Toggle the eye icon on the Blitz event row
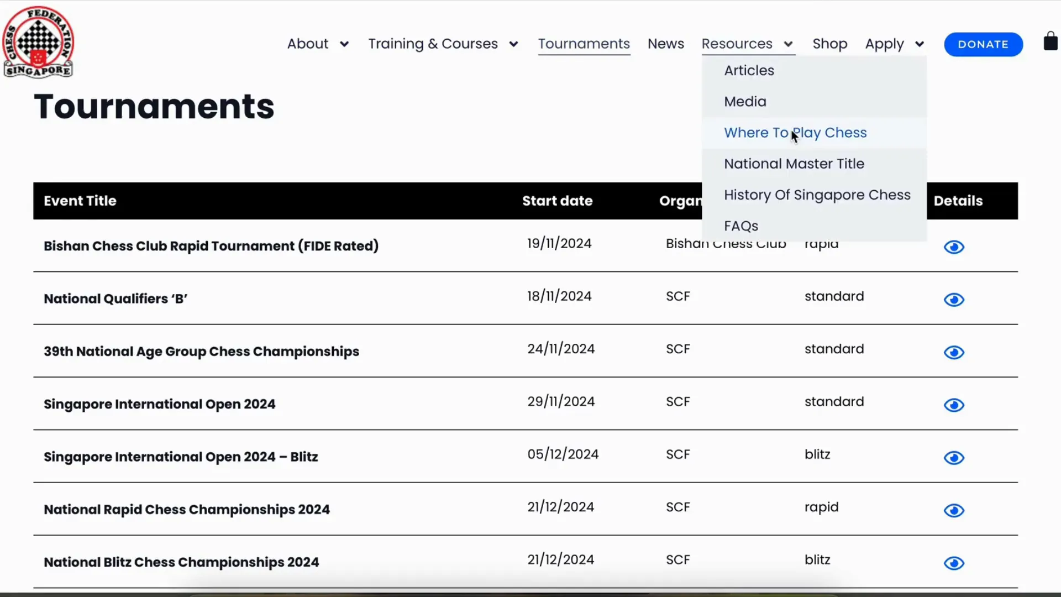The image size is (1061, 597). click(953, 458)
